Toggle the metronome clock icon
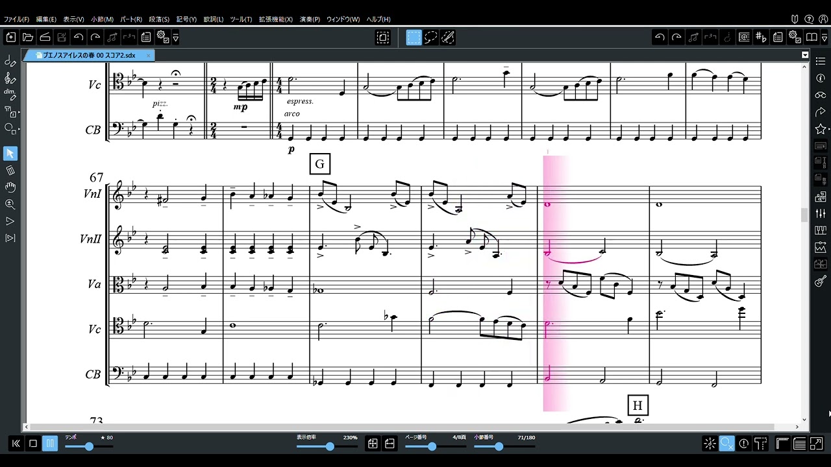Viewport: 831px width, 467px height. (x=744, y=444)
